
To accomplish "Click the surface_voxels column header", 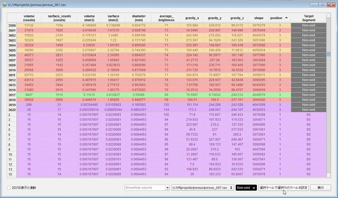I will tap(59, 18).
